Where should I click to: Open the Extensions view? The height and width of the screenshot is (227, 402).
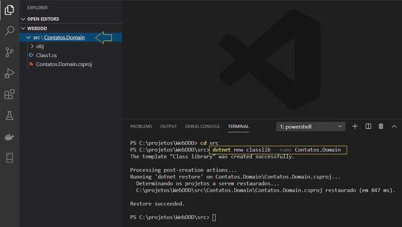click(9, 94)
